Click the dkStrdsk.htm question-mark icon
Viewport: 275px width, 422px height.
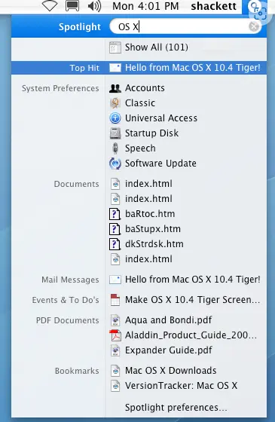coord(115,244)
